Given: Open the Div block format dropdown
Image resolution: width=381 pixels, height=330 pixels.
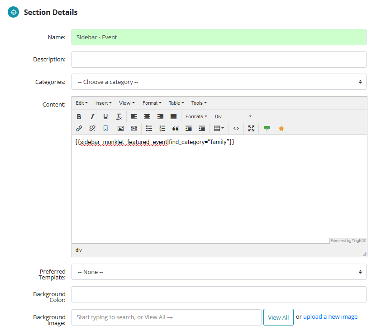Looking at the screenshot, I should click(x=233, y=116).
